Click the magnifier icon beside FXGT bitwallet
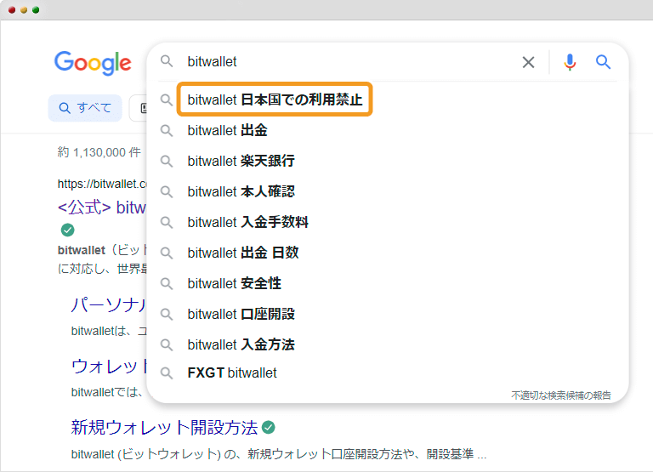The image size is (653, 472). 167,372
